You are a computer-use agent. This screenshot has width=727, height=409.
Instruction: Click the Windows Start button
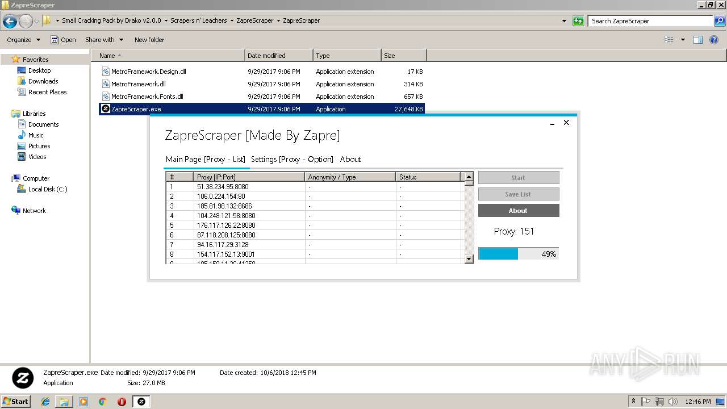tap(16, 402)
